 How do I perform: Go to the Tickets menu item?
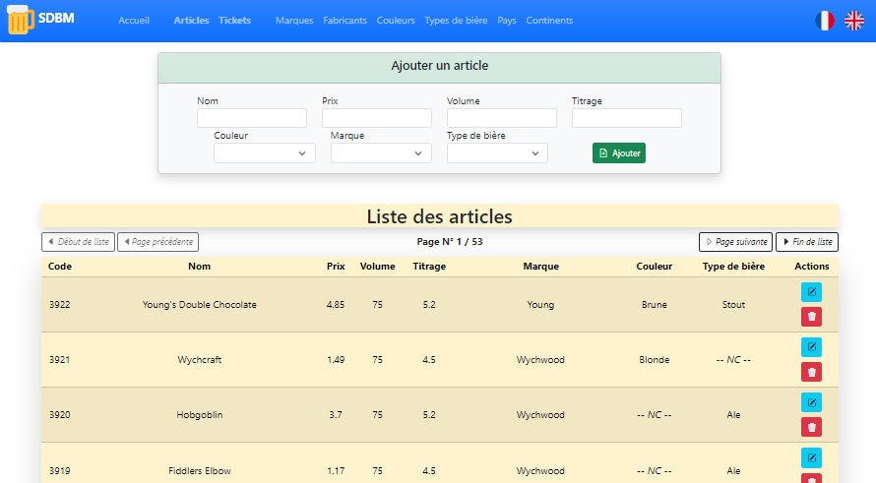click(234, 21)
